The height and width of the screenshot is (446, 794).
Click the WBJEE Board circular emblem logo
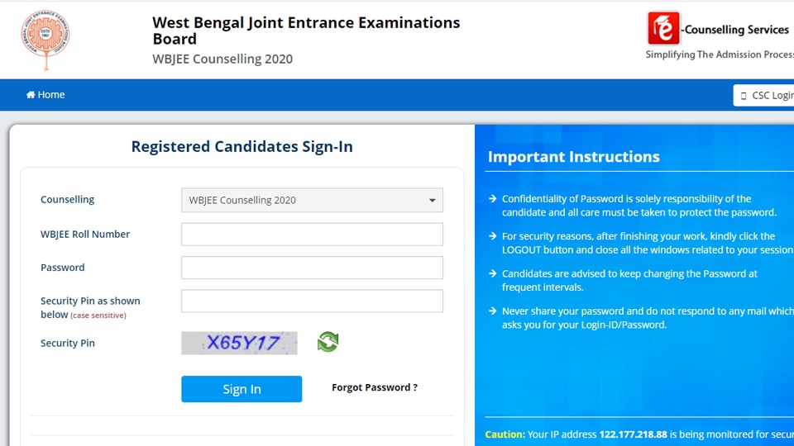[45, 40]
